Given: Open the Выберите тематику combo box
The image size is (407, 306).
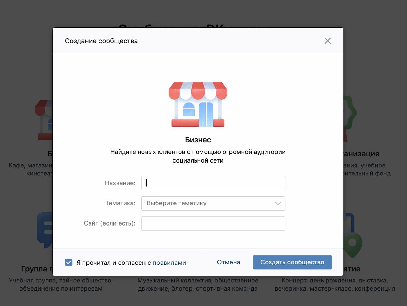Looking at the screenshot, I should [x=209, y=203].
